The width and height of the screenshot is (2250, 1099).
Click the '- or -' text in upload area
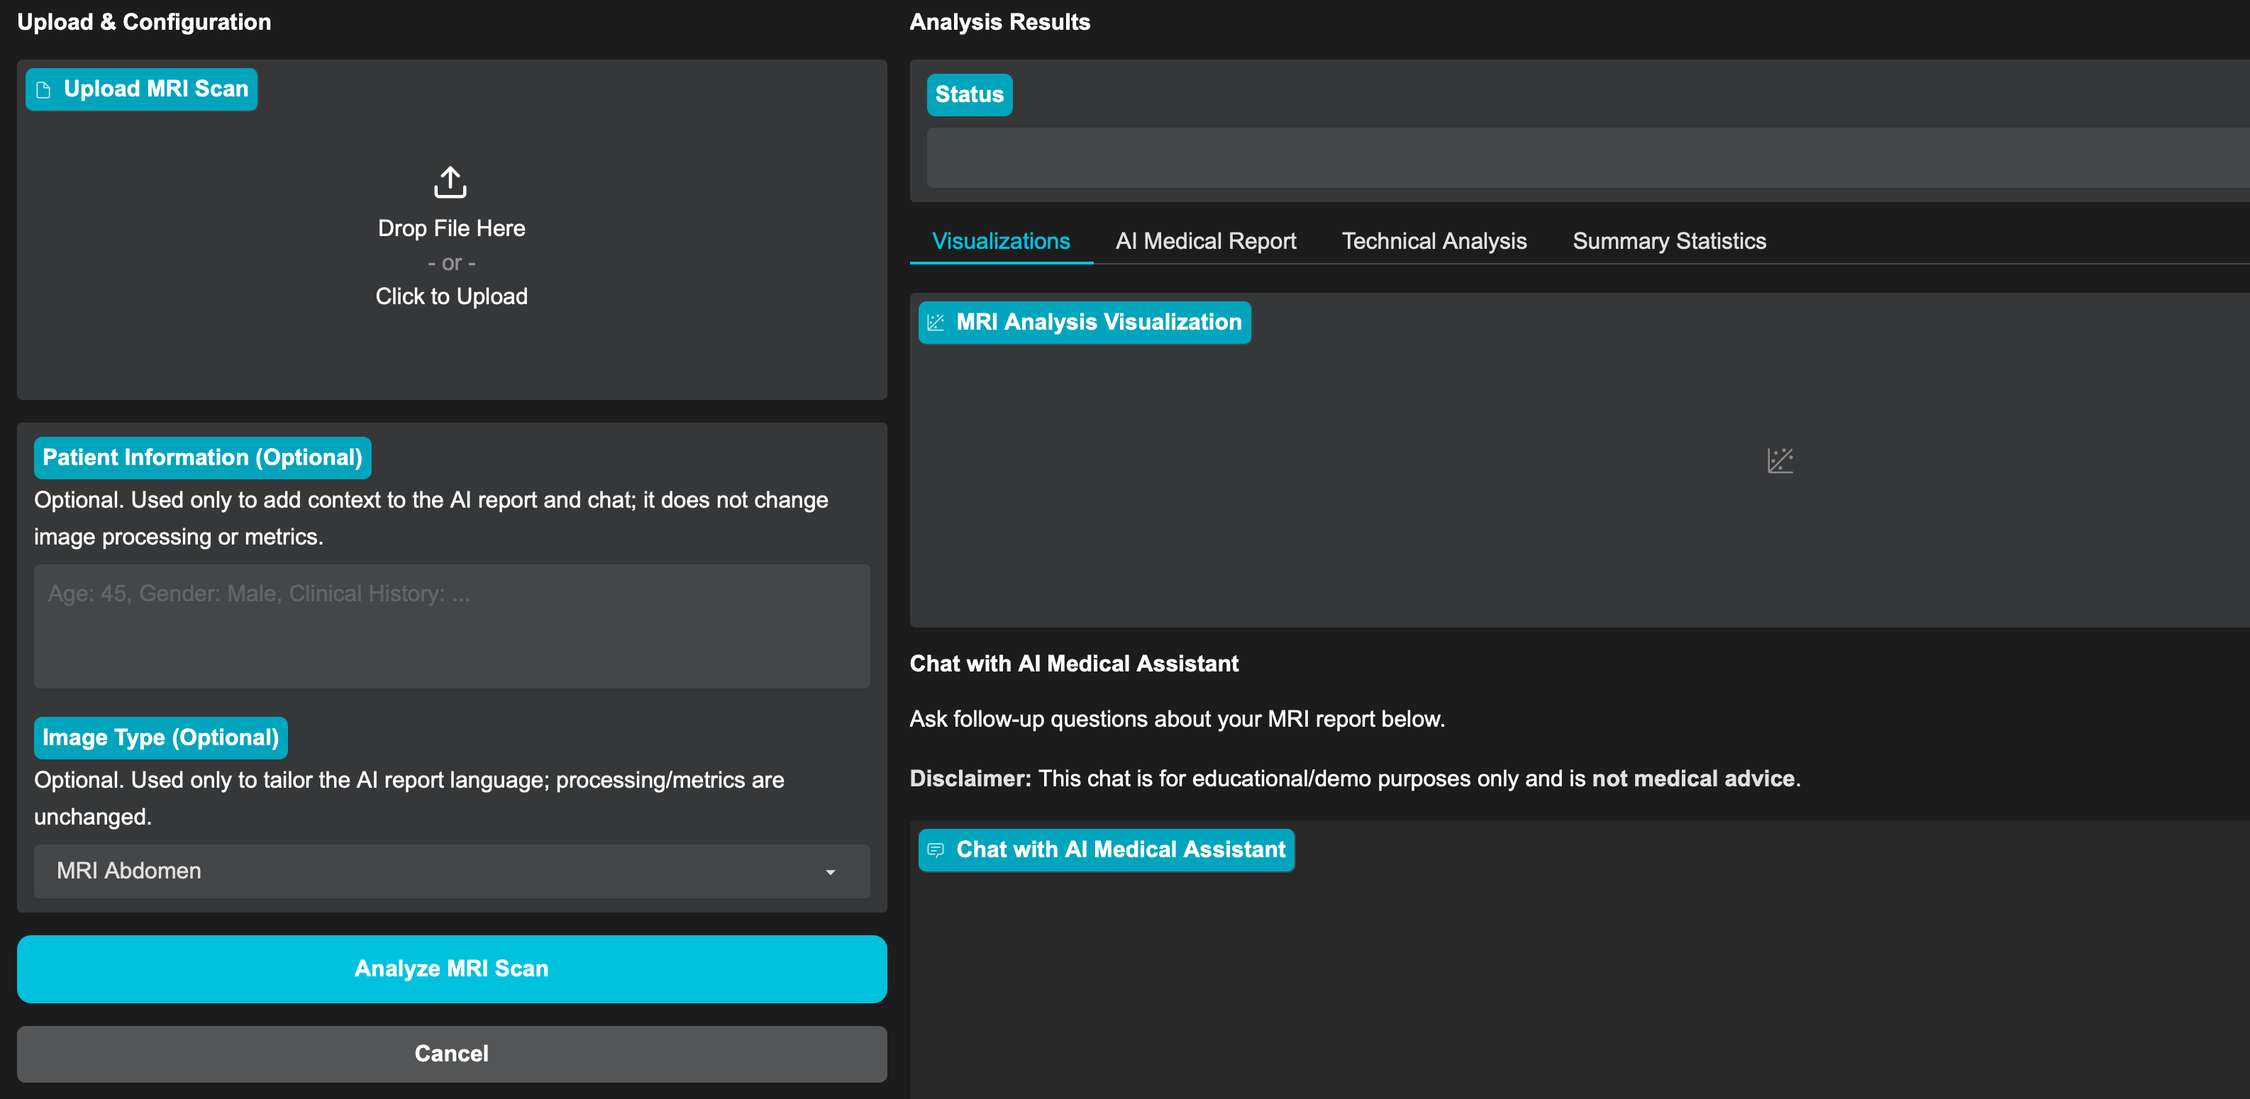coord(452,263)
